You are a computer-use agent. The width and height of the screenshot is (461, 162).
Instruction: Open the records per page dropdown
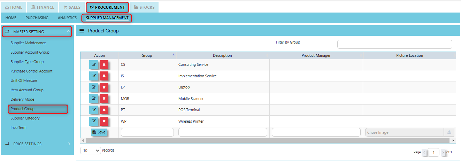click(x=91, y=151)
